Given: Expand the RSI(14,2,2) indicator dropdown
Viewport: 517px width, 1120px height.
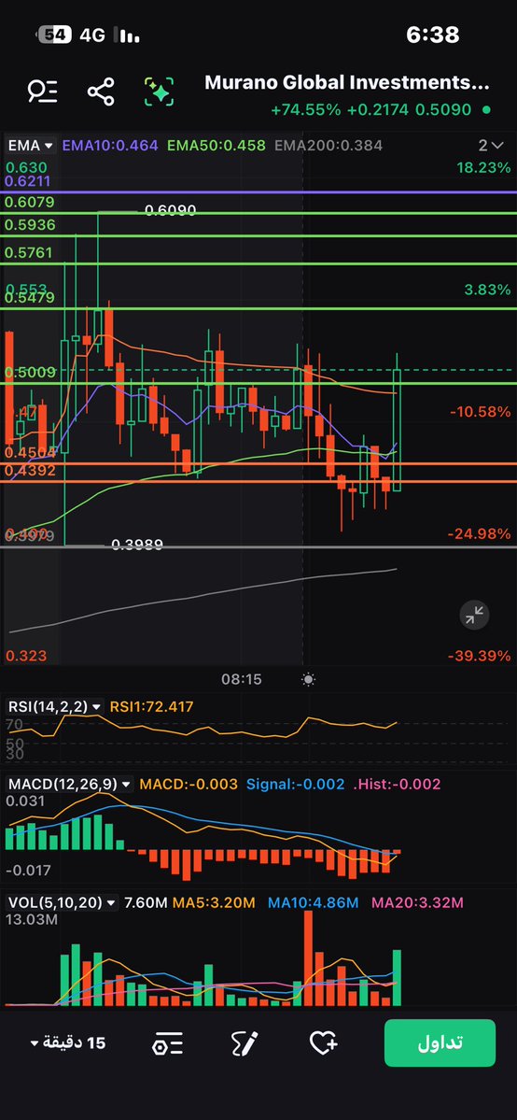Looking at the screenshot, I should pos(54,706).
